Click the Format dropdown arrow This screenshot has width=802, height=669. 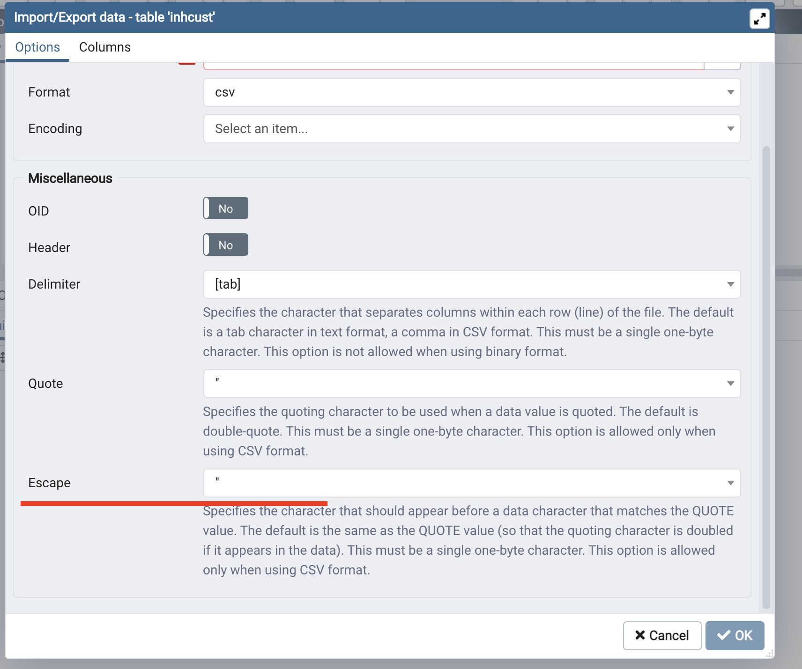click(730, 92)
